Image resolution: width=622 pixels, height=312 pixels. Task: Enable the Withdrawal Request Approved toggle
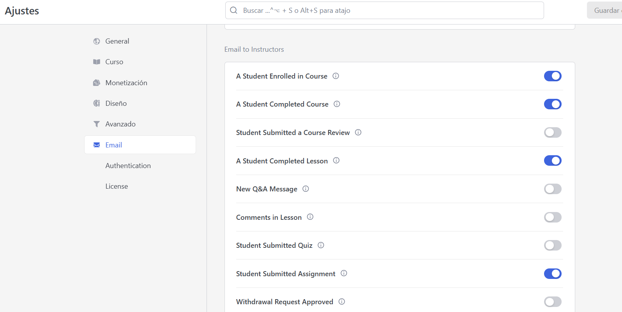pos(552,302)
